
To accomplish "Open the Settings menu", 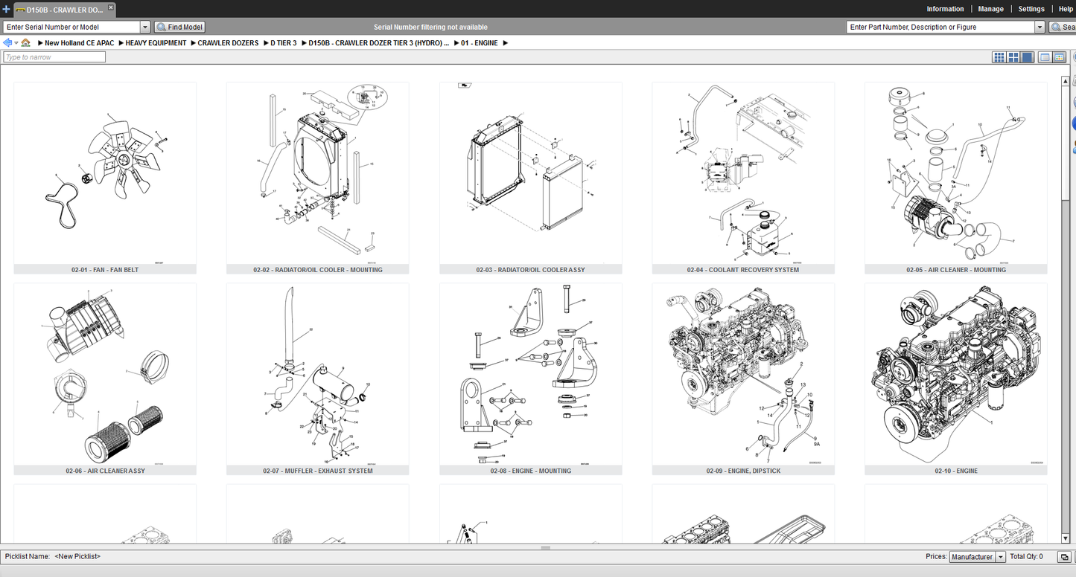I will 1031,9.
